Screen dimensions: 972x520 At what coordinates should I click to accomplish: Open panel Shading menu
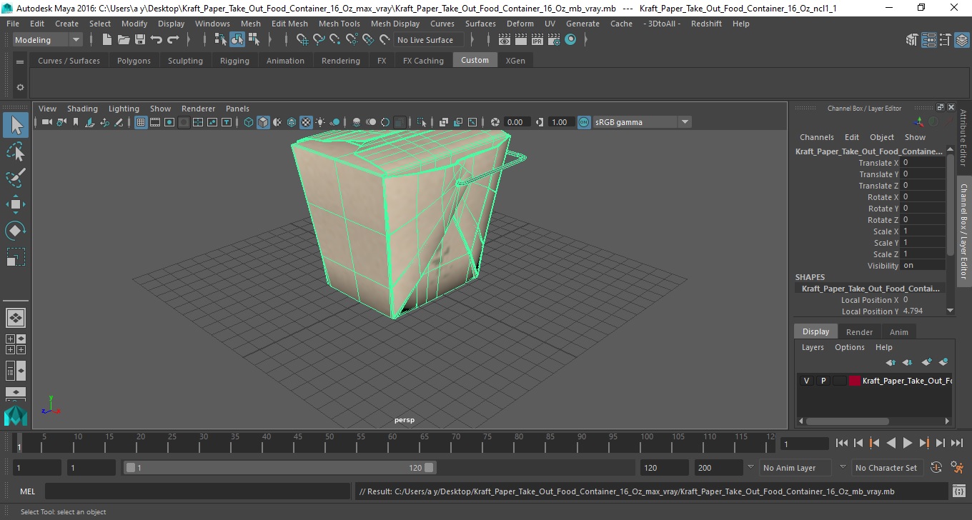tap(82, 109)
